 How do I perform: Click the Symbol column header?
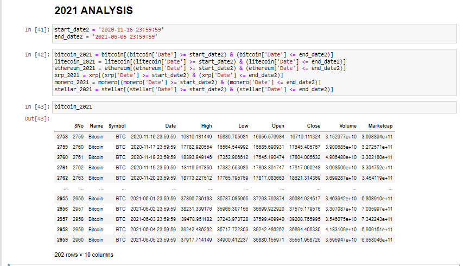[117, 126]
